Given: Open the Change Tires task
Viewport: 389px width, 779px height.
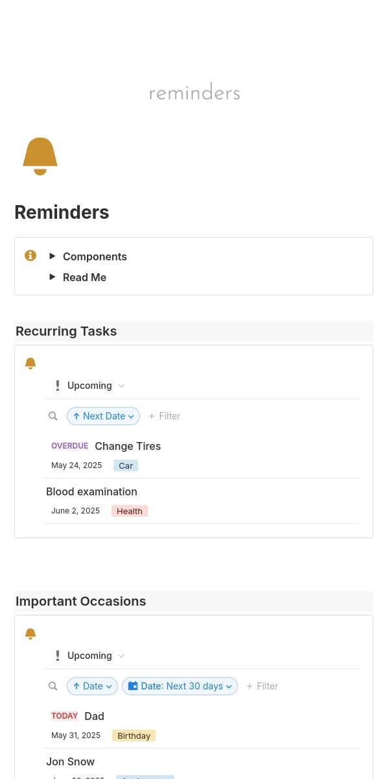Looking at the screenshot, I should pyautogui.click(x=128, y=447).
